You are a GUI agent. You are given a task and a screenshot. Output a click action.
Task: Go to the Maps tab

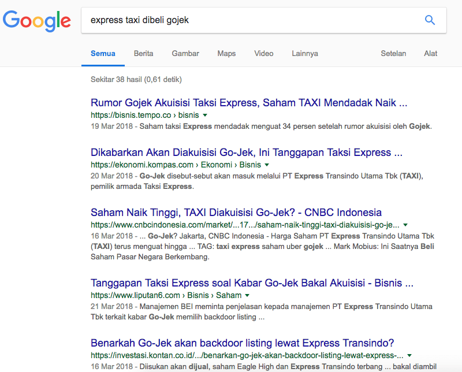[x=226, y=53]
